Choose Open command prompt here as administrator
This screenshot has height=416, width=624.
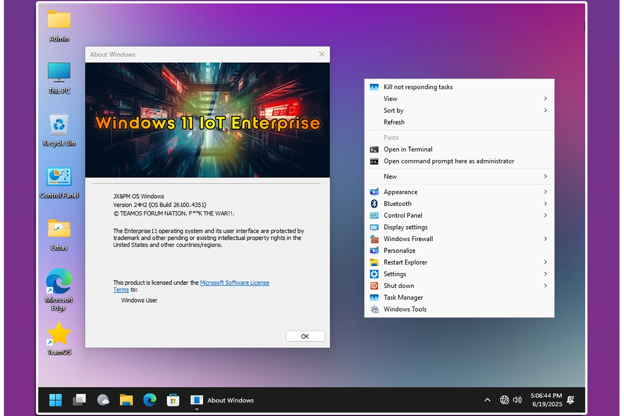(x=459, y=161)
